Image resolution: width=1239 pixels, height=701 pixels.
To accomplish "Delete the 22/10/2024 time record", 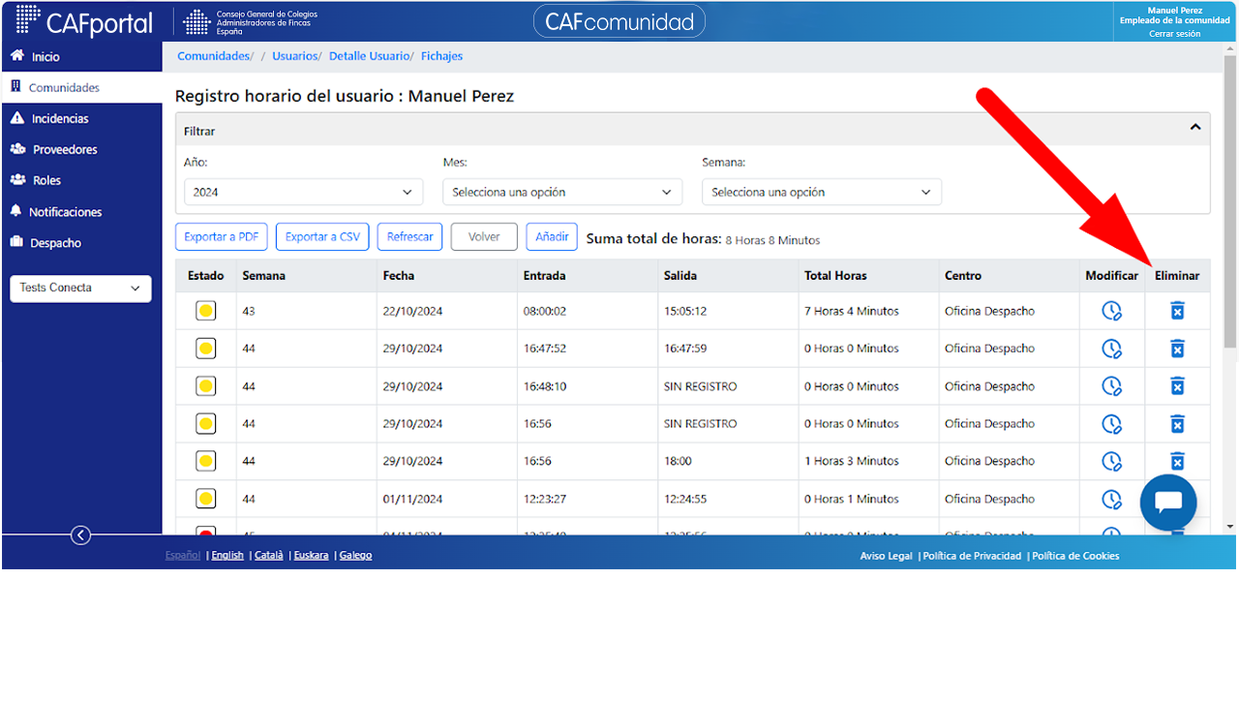I will point(1177,311).
